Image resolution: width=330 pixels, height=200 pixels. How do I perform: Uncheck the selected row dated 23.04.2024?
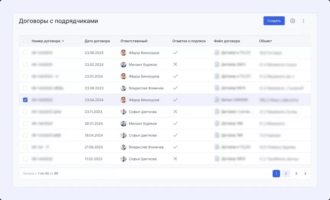click(x=25, y=100)
